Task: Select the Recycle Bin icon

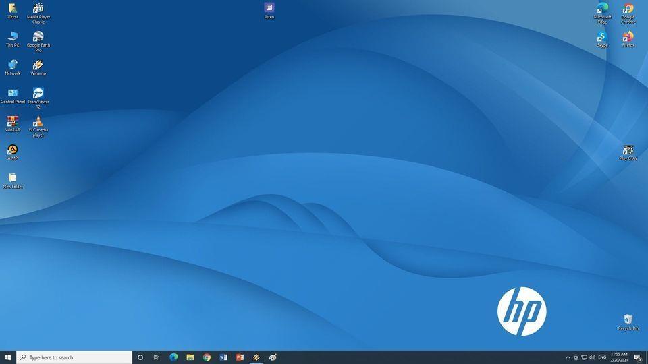Action: 628,322
